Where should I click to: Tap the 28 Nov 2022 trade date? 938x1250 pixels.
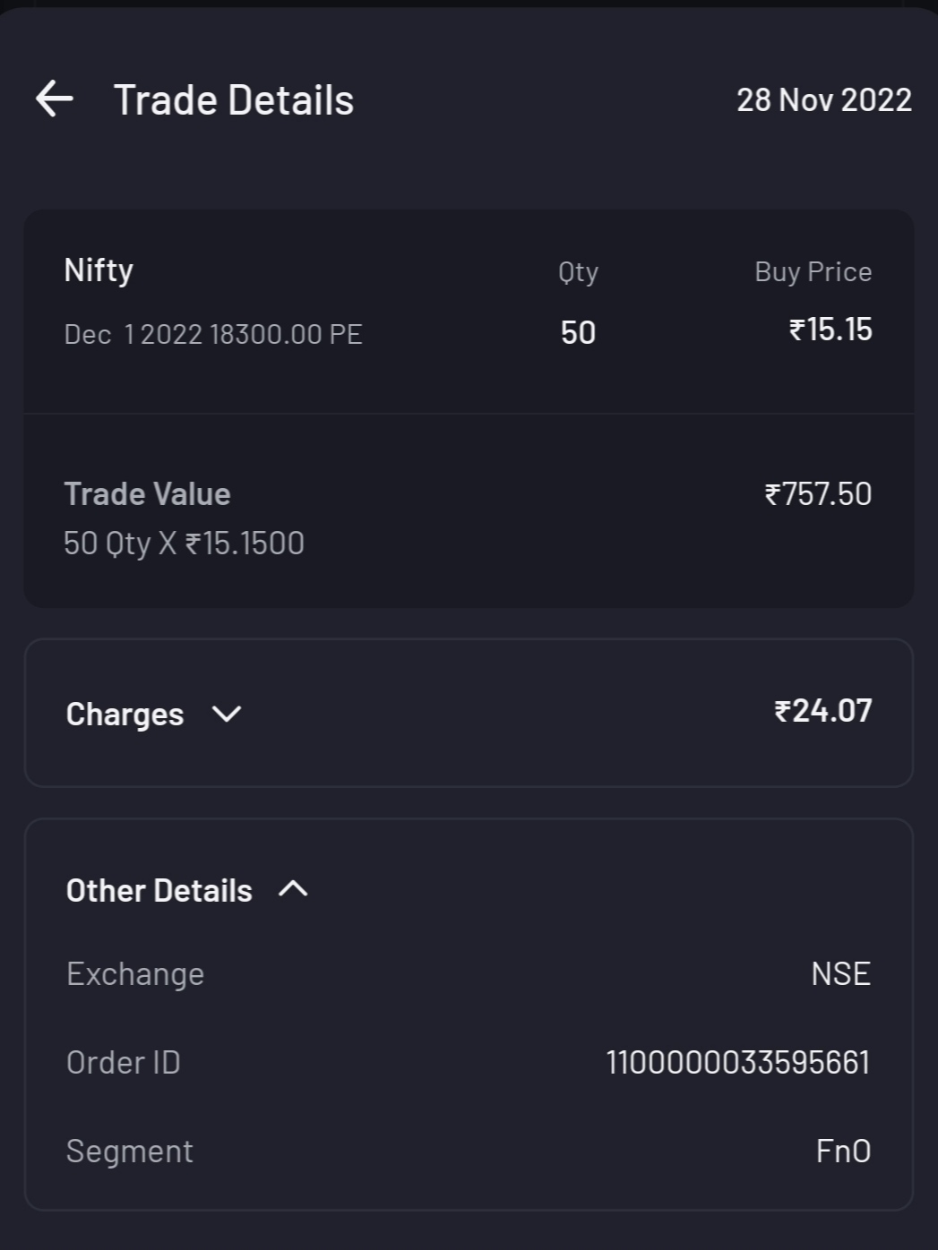point(823,99)
